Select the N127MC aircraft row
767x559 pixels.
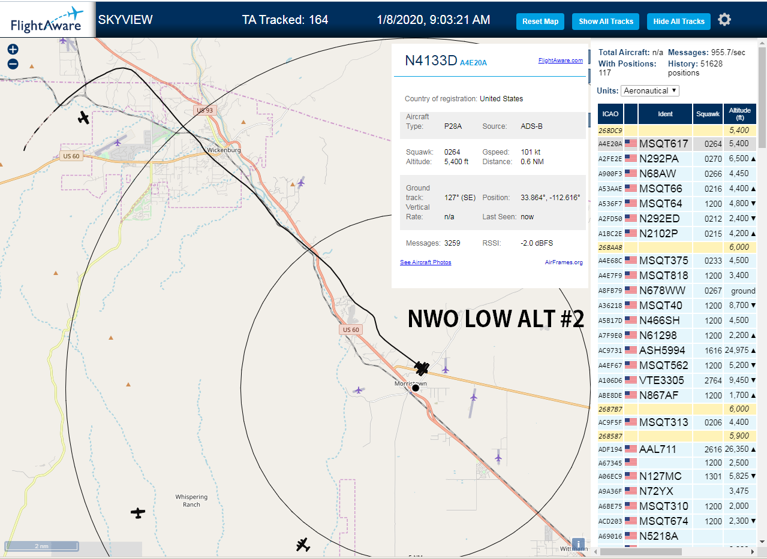[677, 476]
